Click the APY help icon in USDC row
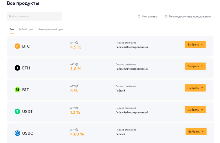This screenshot has width=220, height=143. (x=77, y=130)
